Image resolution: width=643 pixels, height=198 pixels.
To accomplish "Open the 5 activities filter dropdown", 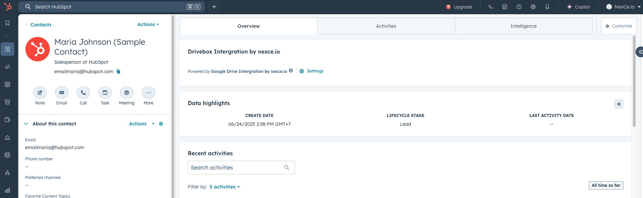I will pos(225,187).
